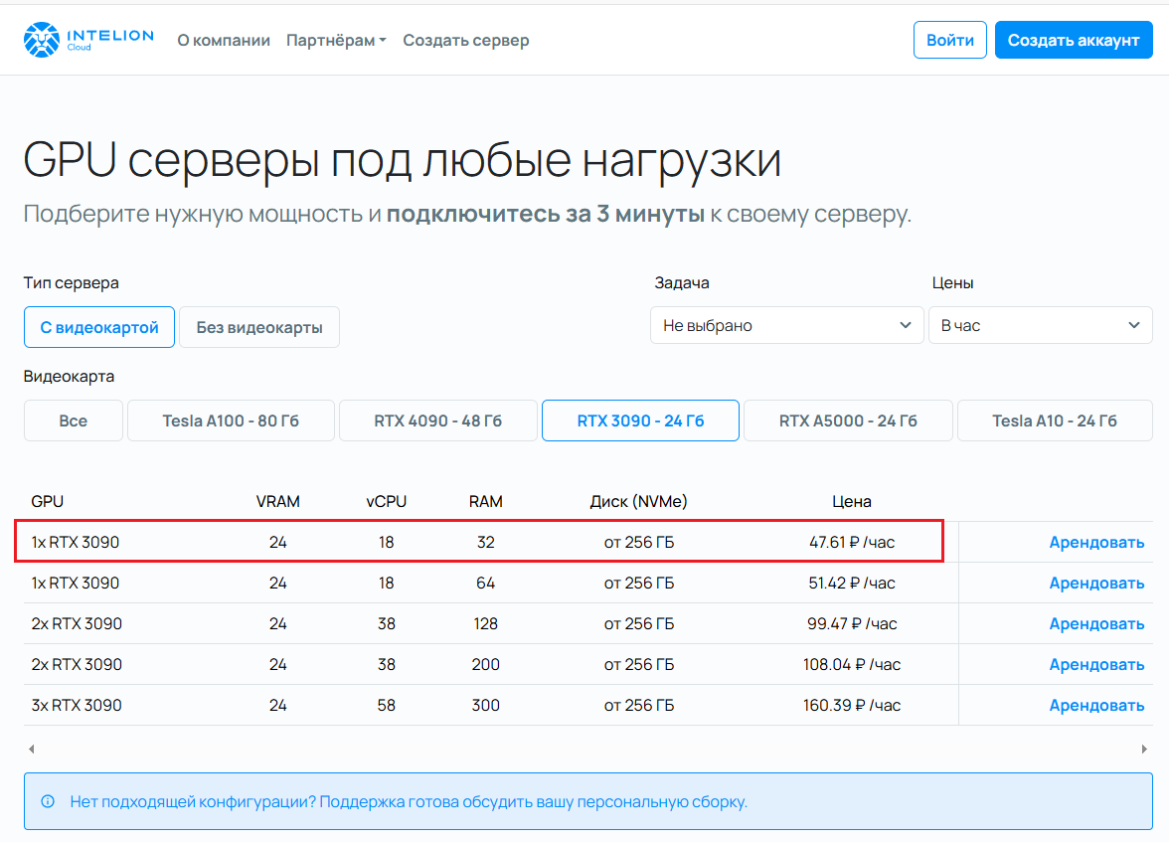Click the '3x RTX 3090' GPU cell
The width and height of the screenshot is (1169, 842).
pyautogui.click(x=76, y=706)
